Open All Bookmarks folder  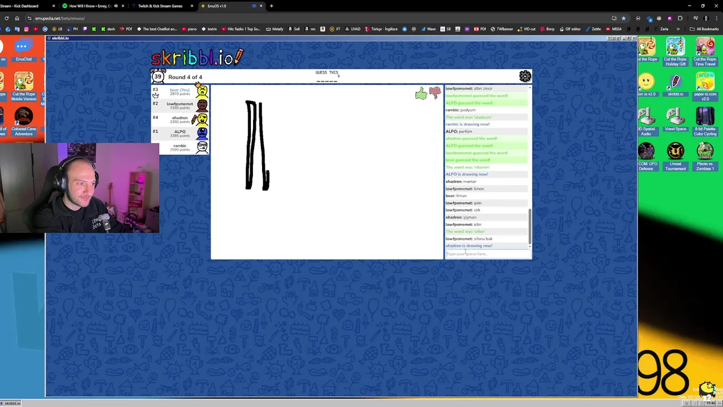[704, 29]
